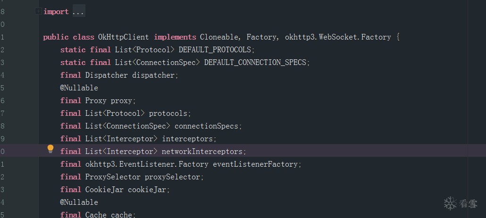Select the DEFAULT_PROTOCOLS field name

(x=217, y=50)
